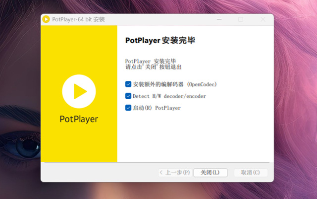Click the maximize button in title bar
The width and height of the screenshot is (317, 199).
click(241, 19)
